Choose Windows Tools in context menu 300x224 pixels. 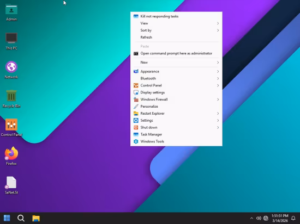click(x=176, y=141)
